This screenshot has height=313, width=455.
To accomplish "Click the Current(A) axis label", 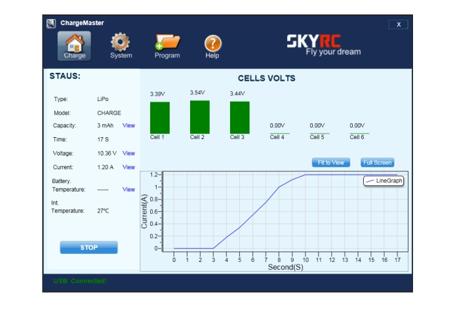I will point(144,211).
